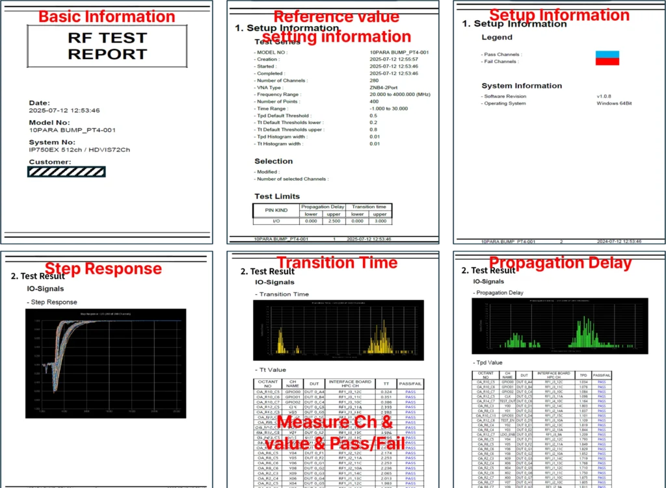Viewport: 666px width, 488px height.
Task: Select the TT column header in Tt table
Action: (x=387, y=383)
